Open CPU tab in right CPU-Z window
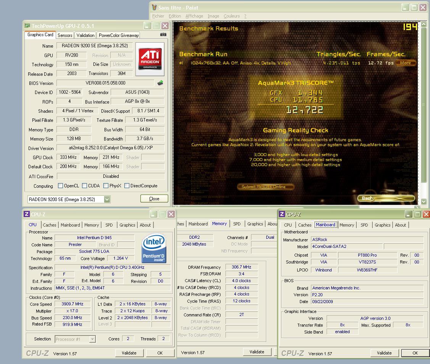 tap(288, 225)
